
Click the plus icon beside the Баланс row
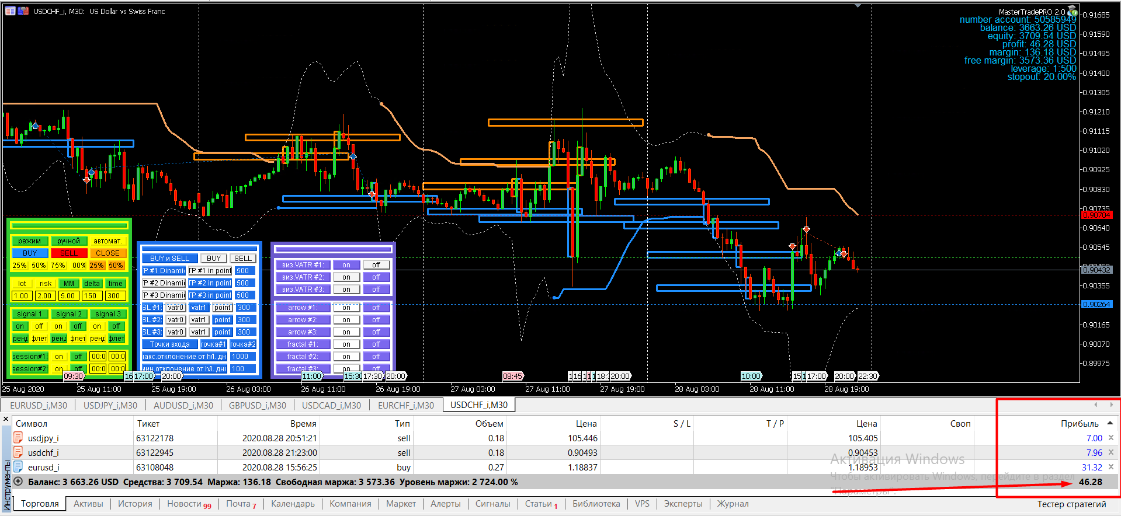(18, 482)
